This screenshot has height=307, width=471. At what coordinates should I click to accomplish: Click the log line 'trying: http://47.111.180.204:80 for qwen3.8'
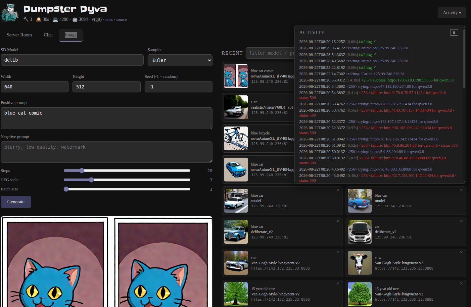(389, 86)
